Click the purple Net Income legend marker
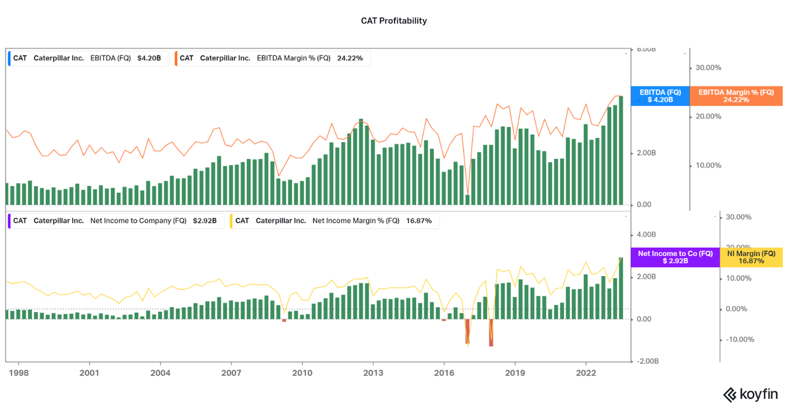This screenshot has width=788, height=408. (9, 221)
